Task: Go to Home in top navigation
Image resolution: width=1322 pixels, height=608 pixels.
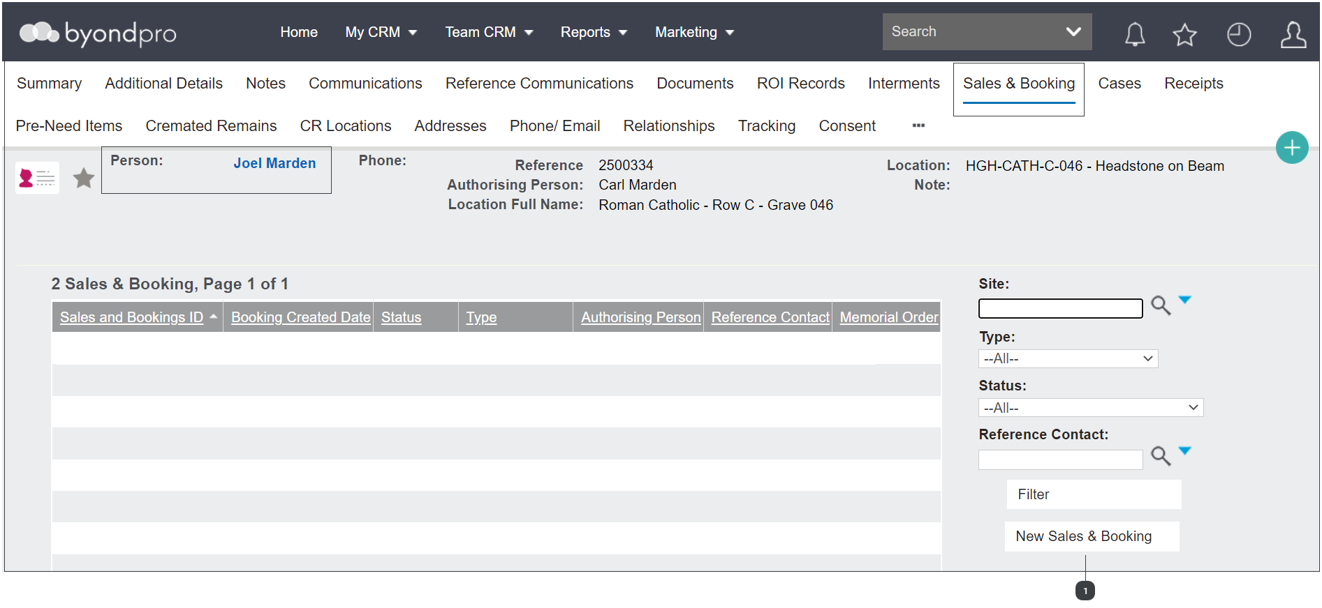Action: click(299, 32)
